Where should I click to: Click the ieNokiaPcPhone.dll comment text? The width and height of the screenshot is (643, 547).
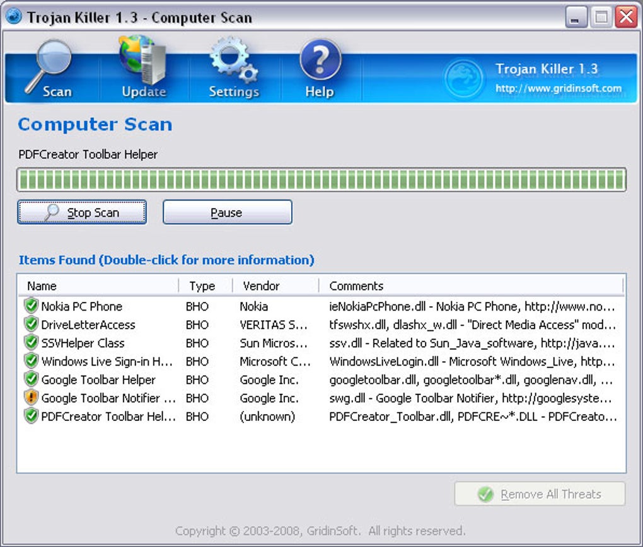[x=472, y=306]
